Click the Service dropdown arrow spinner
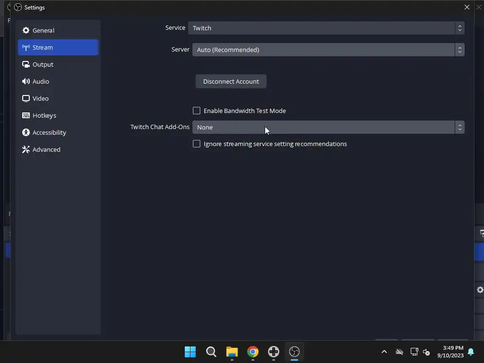484x363 pixels. point(459,28)
